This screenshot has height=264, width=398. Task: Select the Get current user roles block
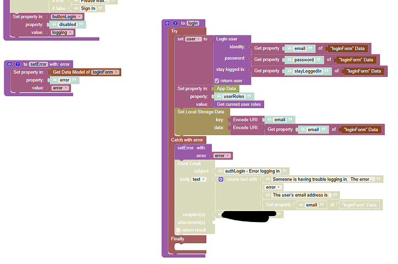tap(239, 104)
